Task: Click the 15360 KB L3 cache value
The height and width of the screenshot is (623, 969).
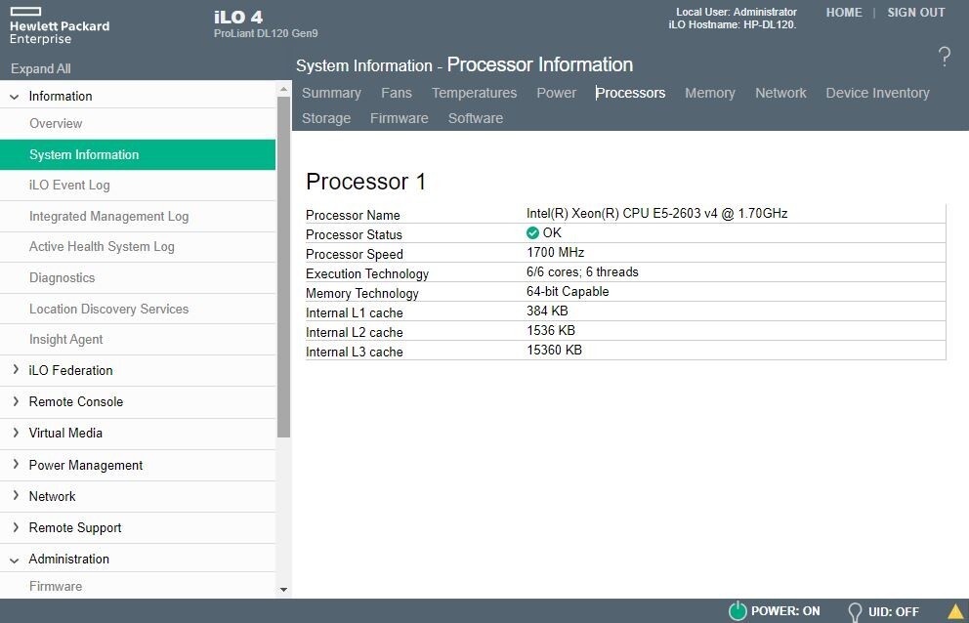Action: pyautogui.click(x=554, y=350)
